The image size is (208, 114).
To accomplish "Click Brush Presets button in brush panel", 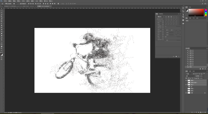I will click(159, 17).
